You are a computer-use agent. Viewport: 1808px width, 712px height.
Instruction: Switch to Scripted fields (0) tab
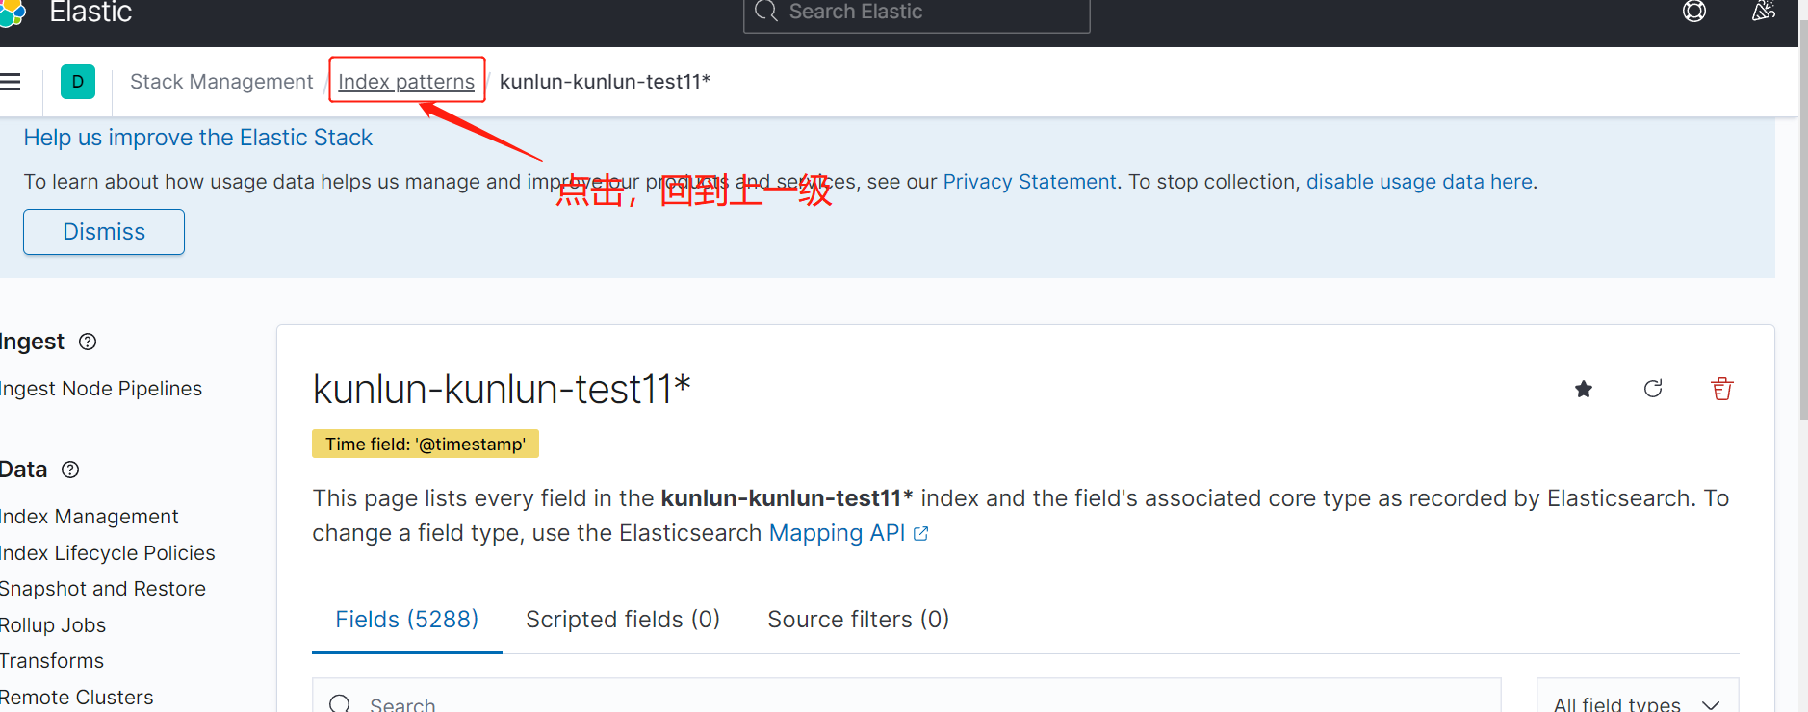[623, 620]
